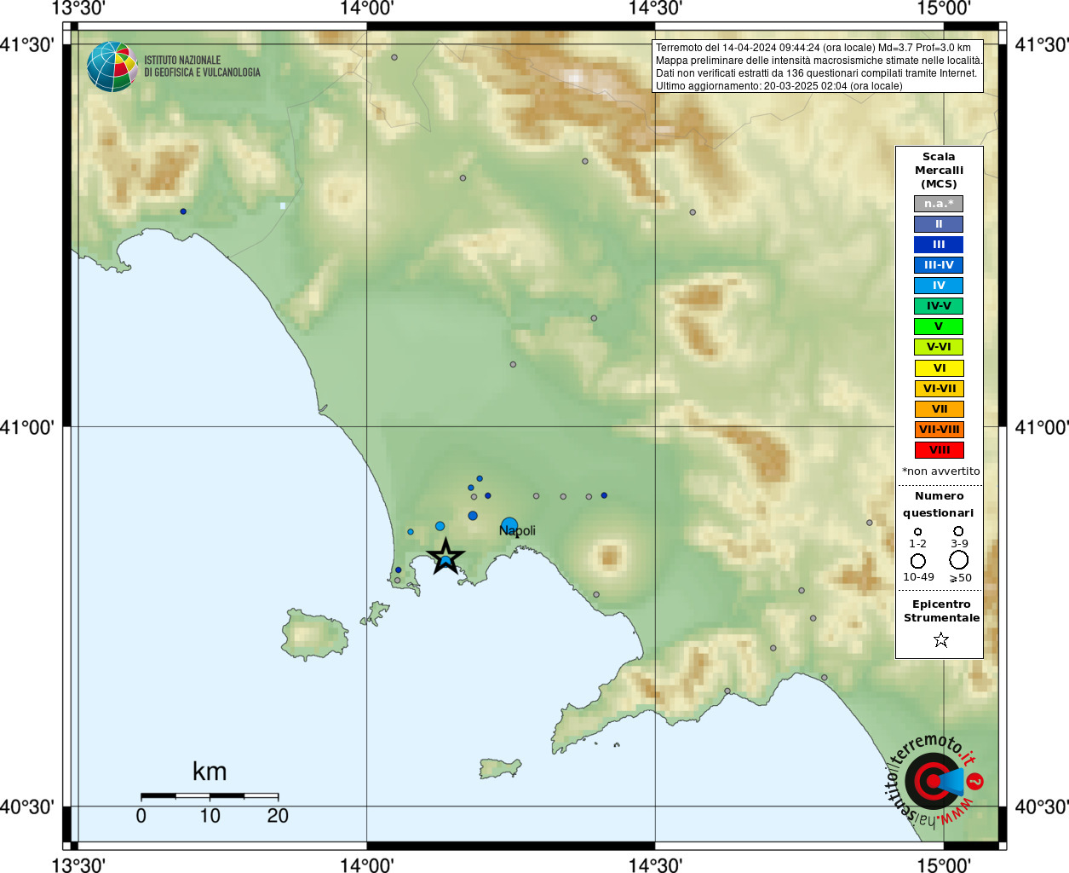Click the '20' tick on the scale bar
The height and width of the screenshot is (873, 1069).
pyautogui.click(x=278, y=816)
